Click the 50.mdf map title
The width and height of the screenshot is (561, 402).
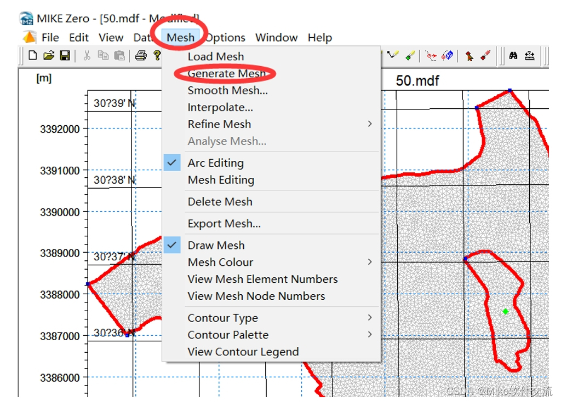tap(417, 81)
